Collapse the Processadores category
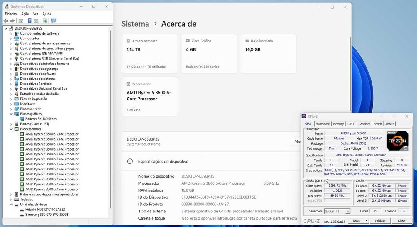The image size is (417, 227). coord(11,129)
